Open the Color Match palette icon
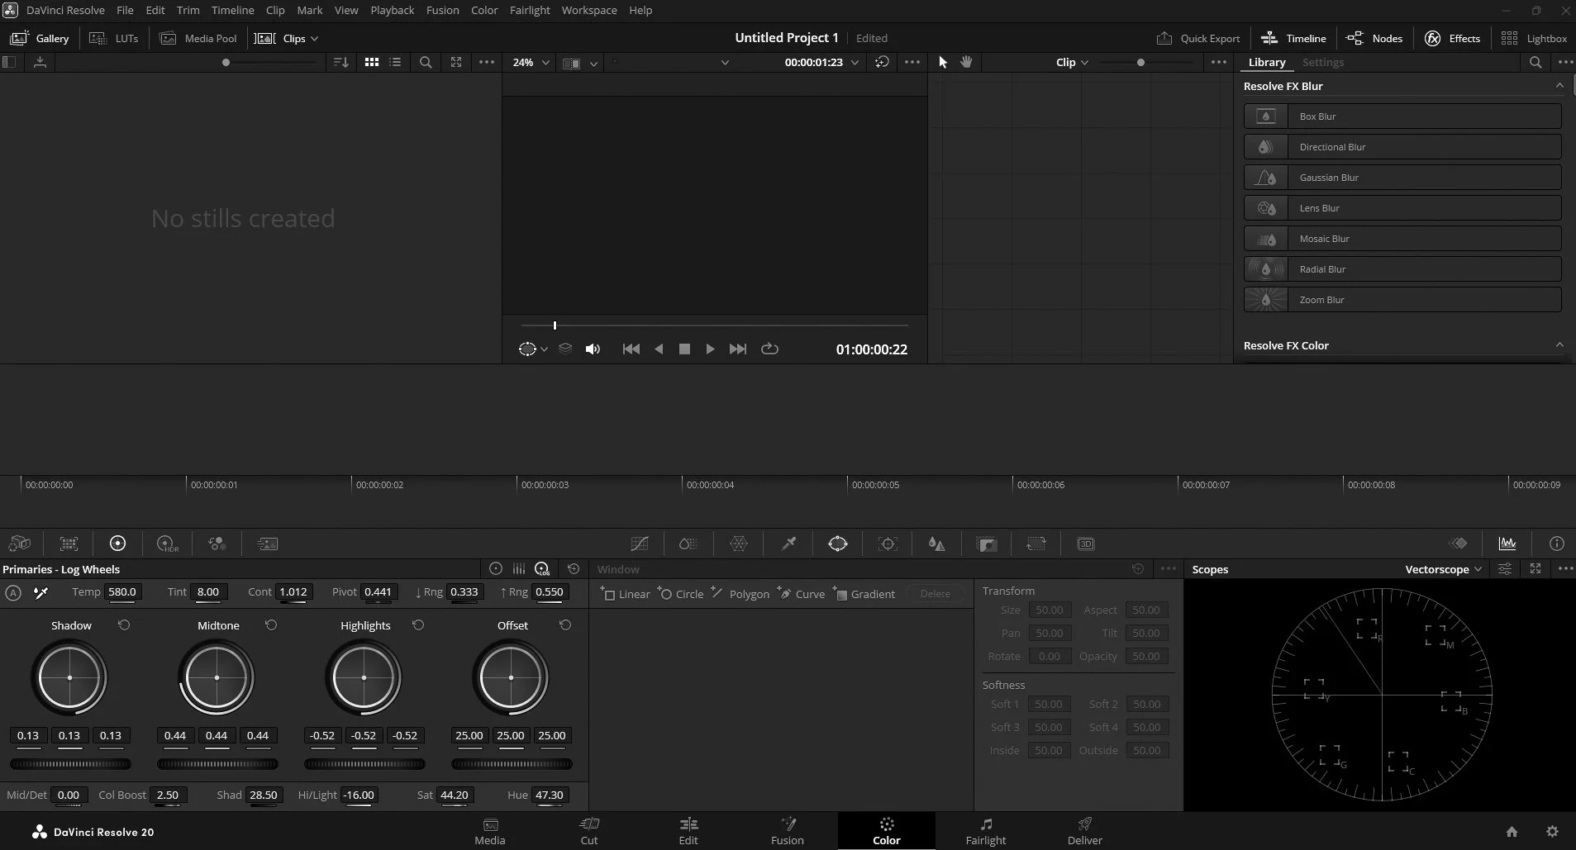Image resolution: width=1576 pixels, height=850 pixels. 69,544
